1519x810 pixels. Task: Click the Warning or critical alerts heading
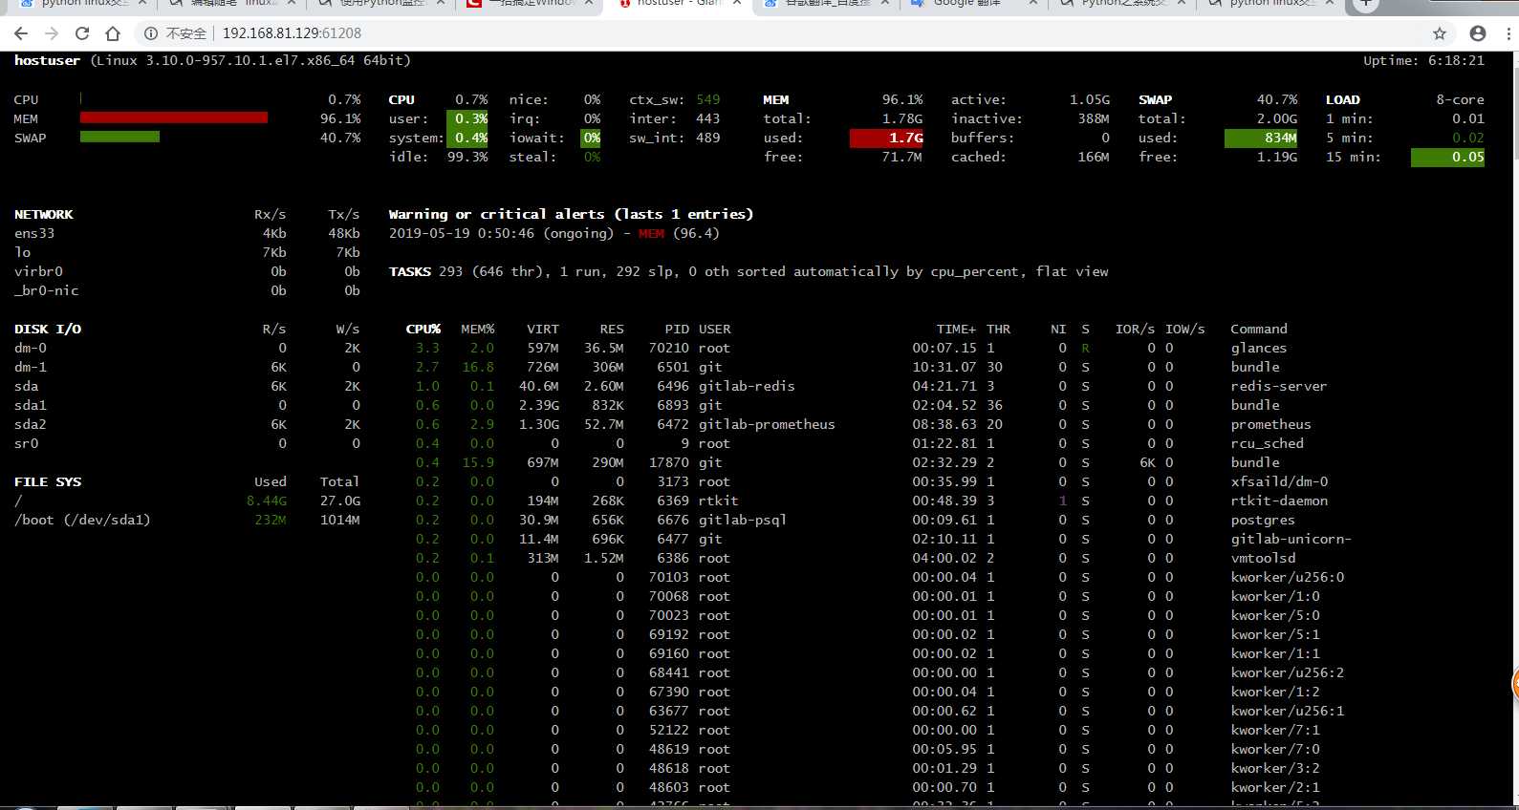571,214
